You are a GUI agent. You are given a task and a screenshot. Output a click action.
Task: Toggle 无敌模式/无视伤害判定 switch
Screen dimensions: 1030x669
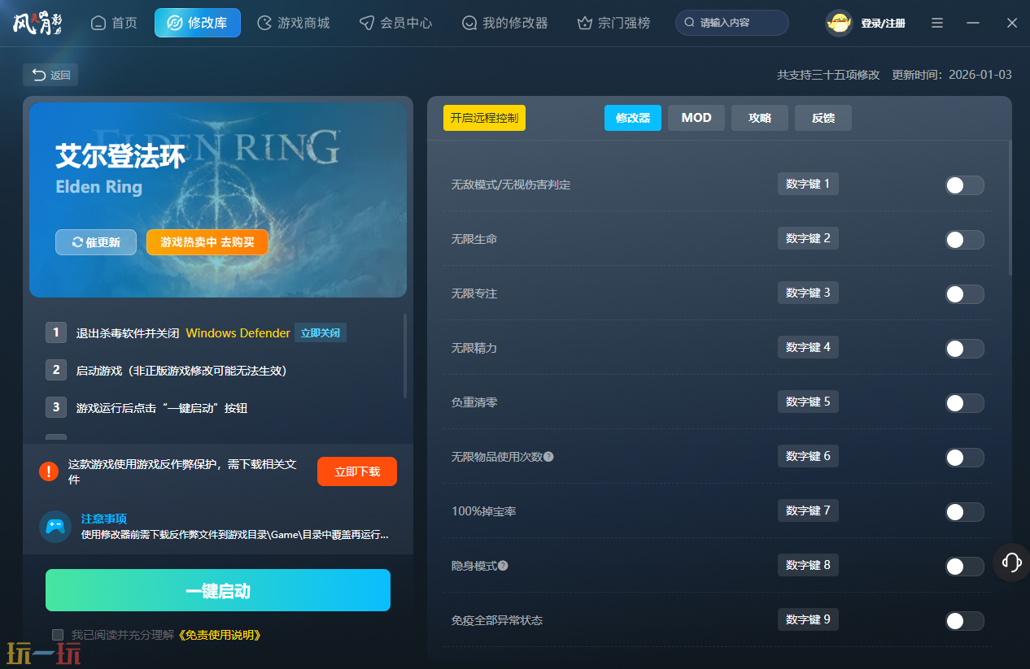(964, 185)
